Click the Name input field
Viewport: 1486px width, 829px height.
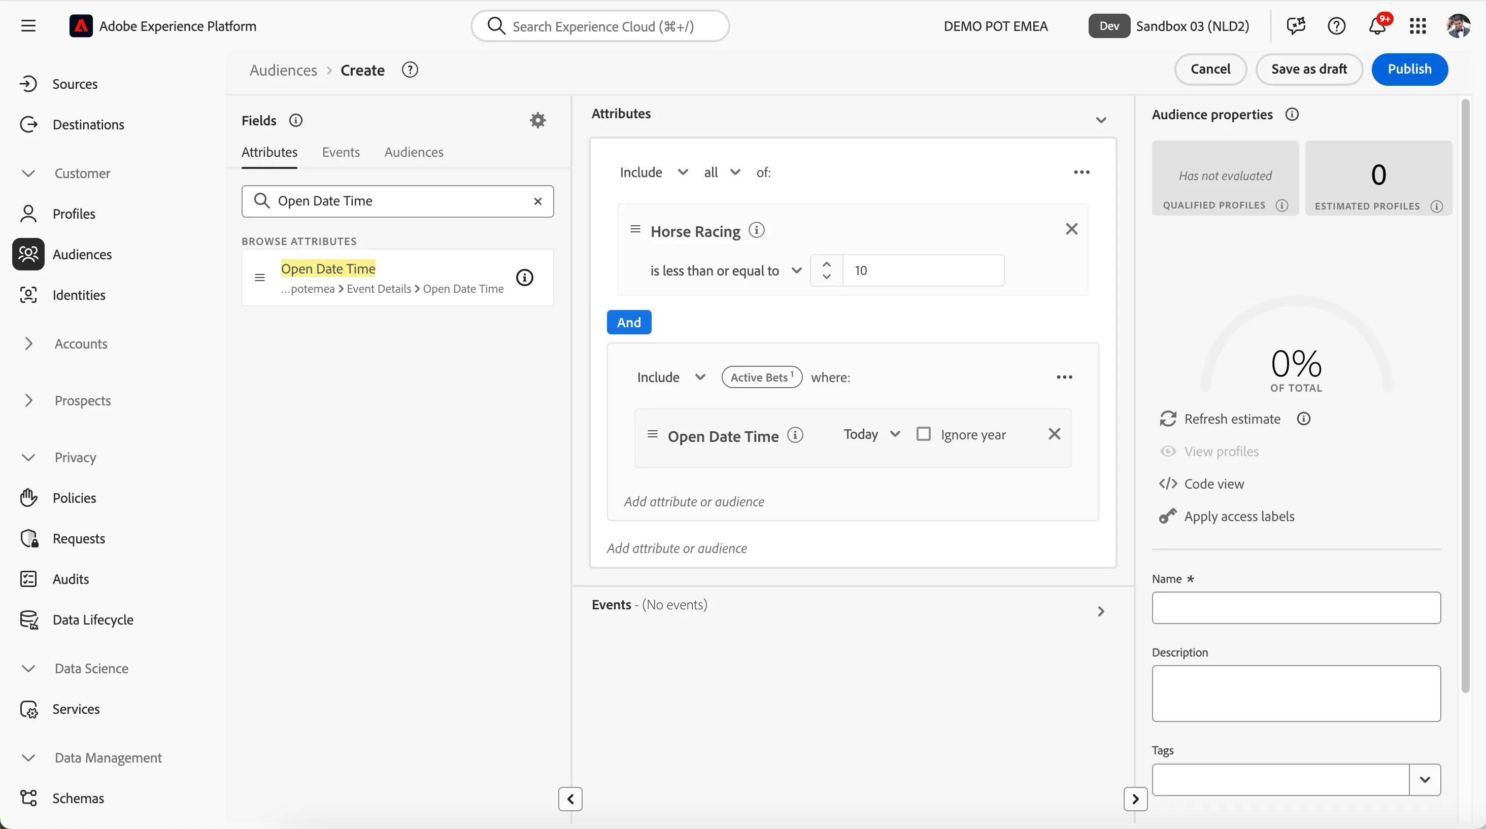click(x=1296, y=608)
